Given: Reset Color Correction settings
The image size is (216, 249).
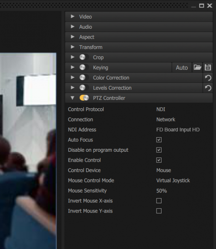Looking at the screenshot, I should point(208,78).
